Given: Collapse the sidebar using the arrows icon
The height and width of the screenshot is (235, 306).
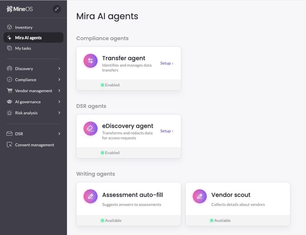Looking at the screenshot, I should (x=57, y=9).
